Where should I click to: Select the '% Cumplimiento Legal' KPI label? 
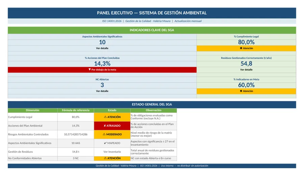pyautogui.click(x=246, y=37)
